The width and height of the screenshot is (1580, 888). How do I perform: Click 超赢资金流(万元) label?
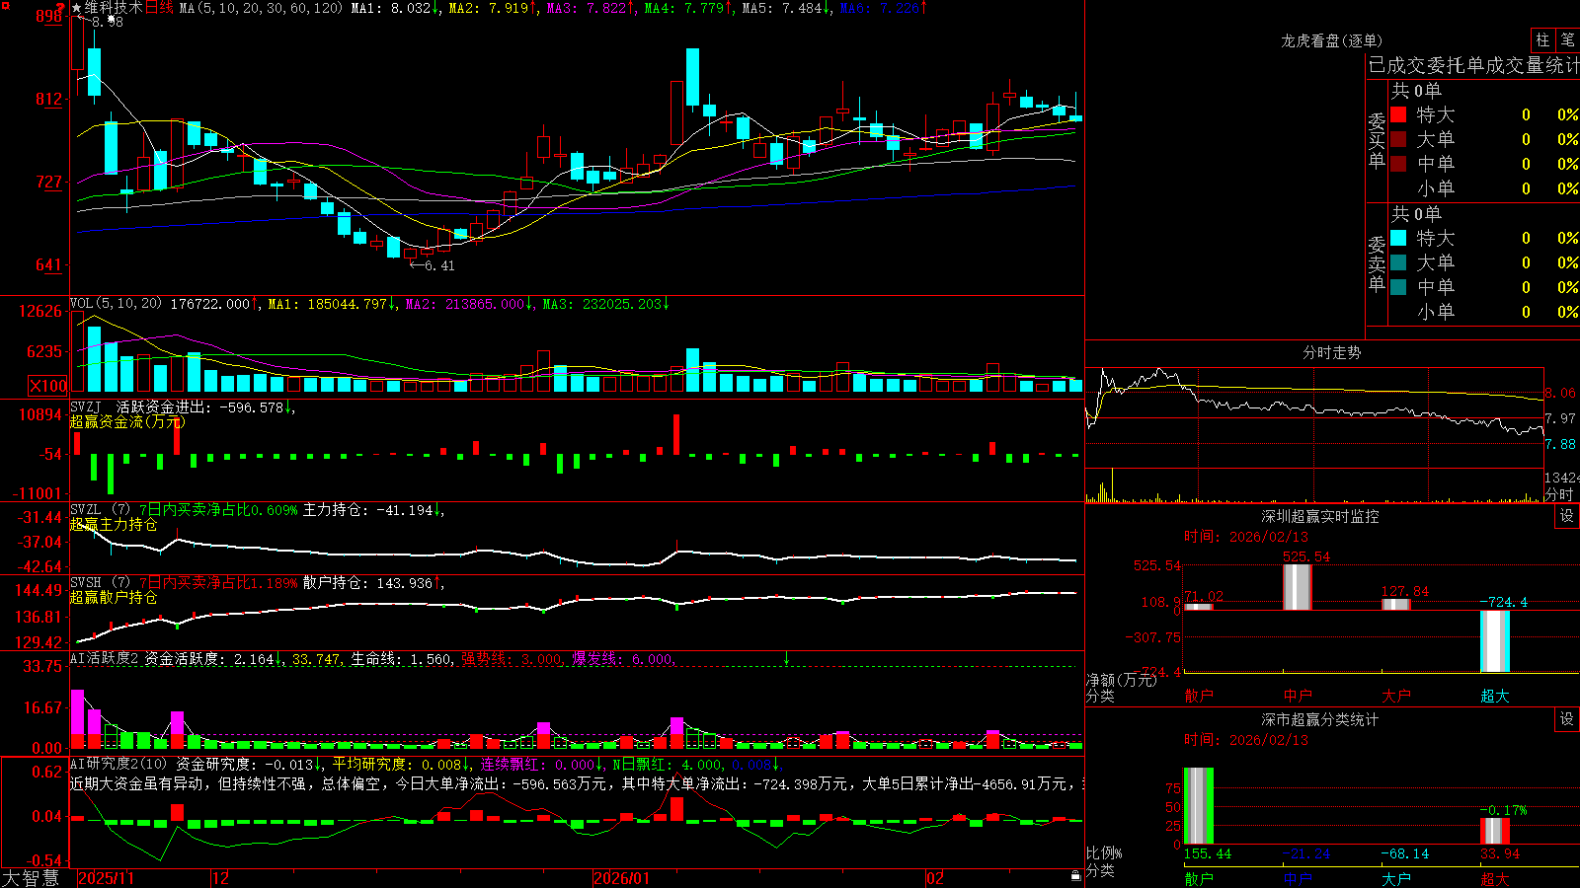(x=127, y=421)
